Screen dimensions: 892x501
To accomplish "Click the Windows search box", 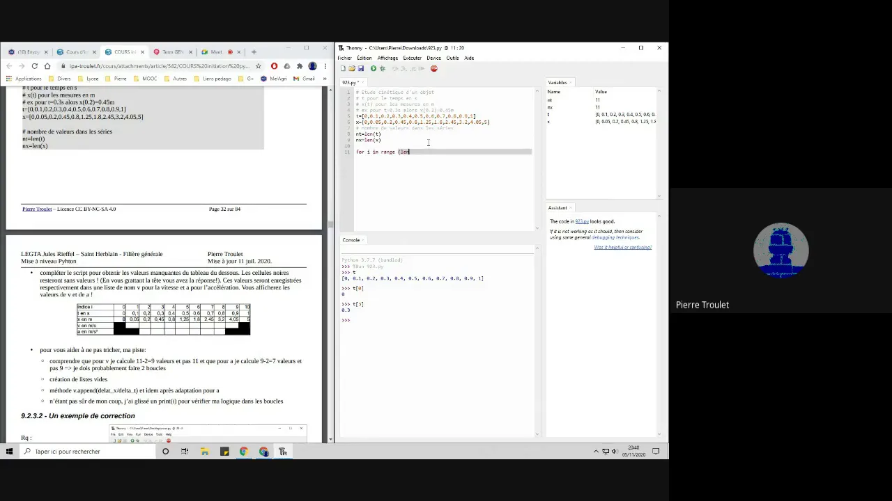I will click(87, 452).
